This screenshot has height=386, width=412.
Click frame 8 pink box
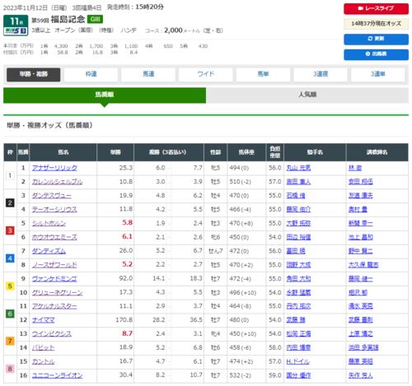click(x=10, y=369)
